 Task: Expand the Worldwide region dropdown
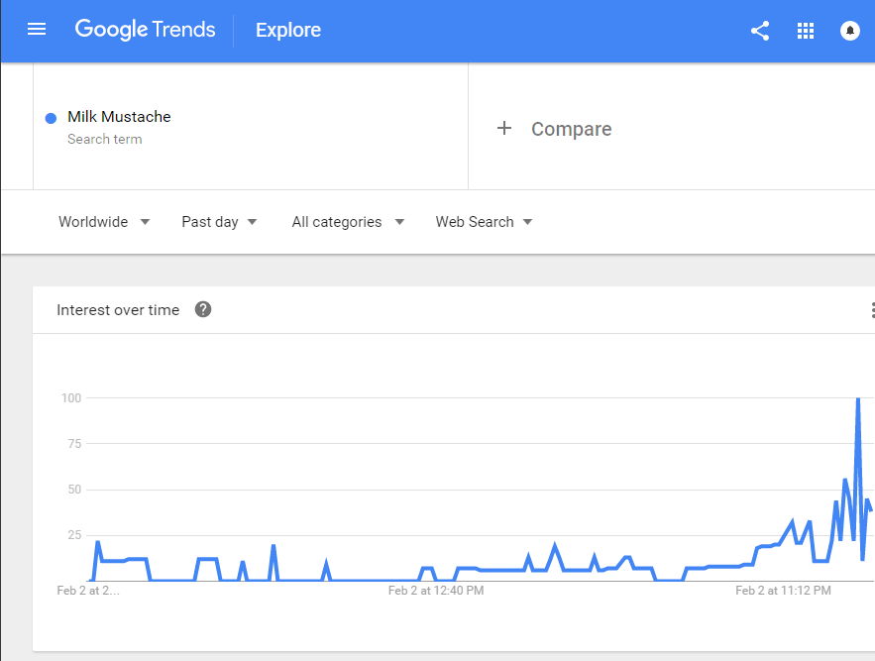click(104, 222)
